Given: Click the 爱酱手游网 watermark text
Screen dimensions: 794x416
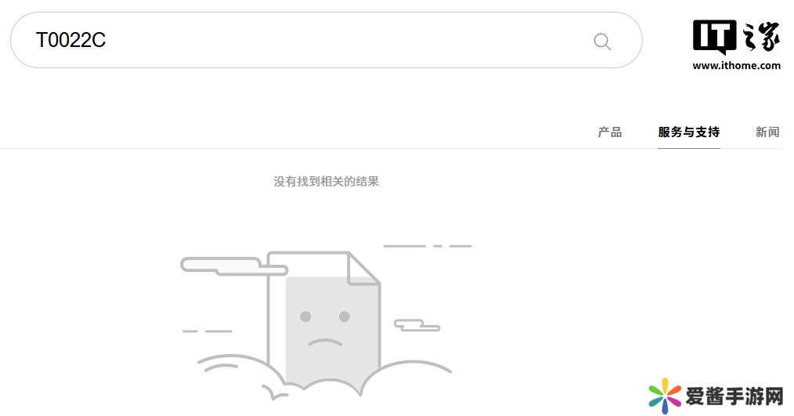Looking at the screenshot, I should (734, 396).
